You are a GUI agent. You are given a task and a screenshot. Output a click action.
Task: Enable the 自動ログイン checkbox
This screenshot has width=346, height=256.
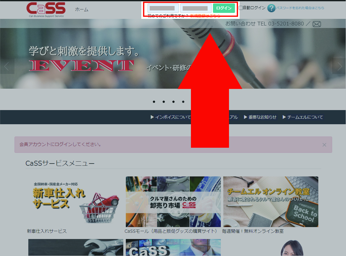[241, 8]
